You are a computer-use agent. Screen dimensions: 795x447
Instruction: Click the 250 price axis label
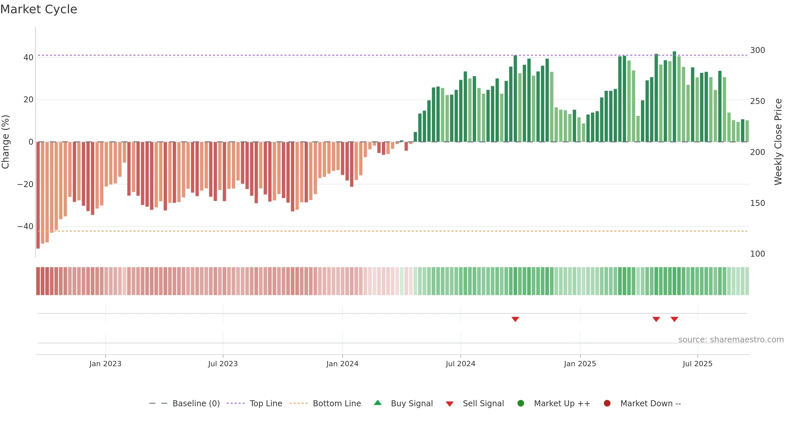pyautogui.click(x=758, y=101)
